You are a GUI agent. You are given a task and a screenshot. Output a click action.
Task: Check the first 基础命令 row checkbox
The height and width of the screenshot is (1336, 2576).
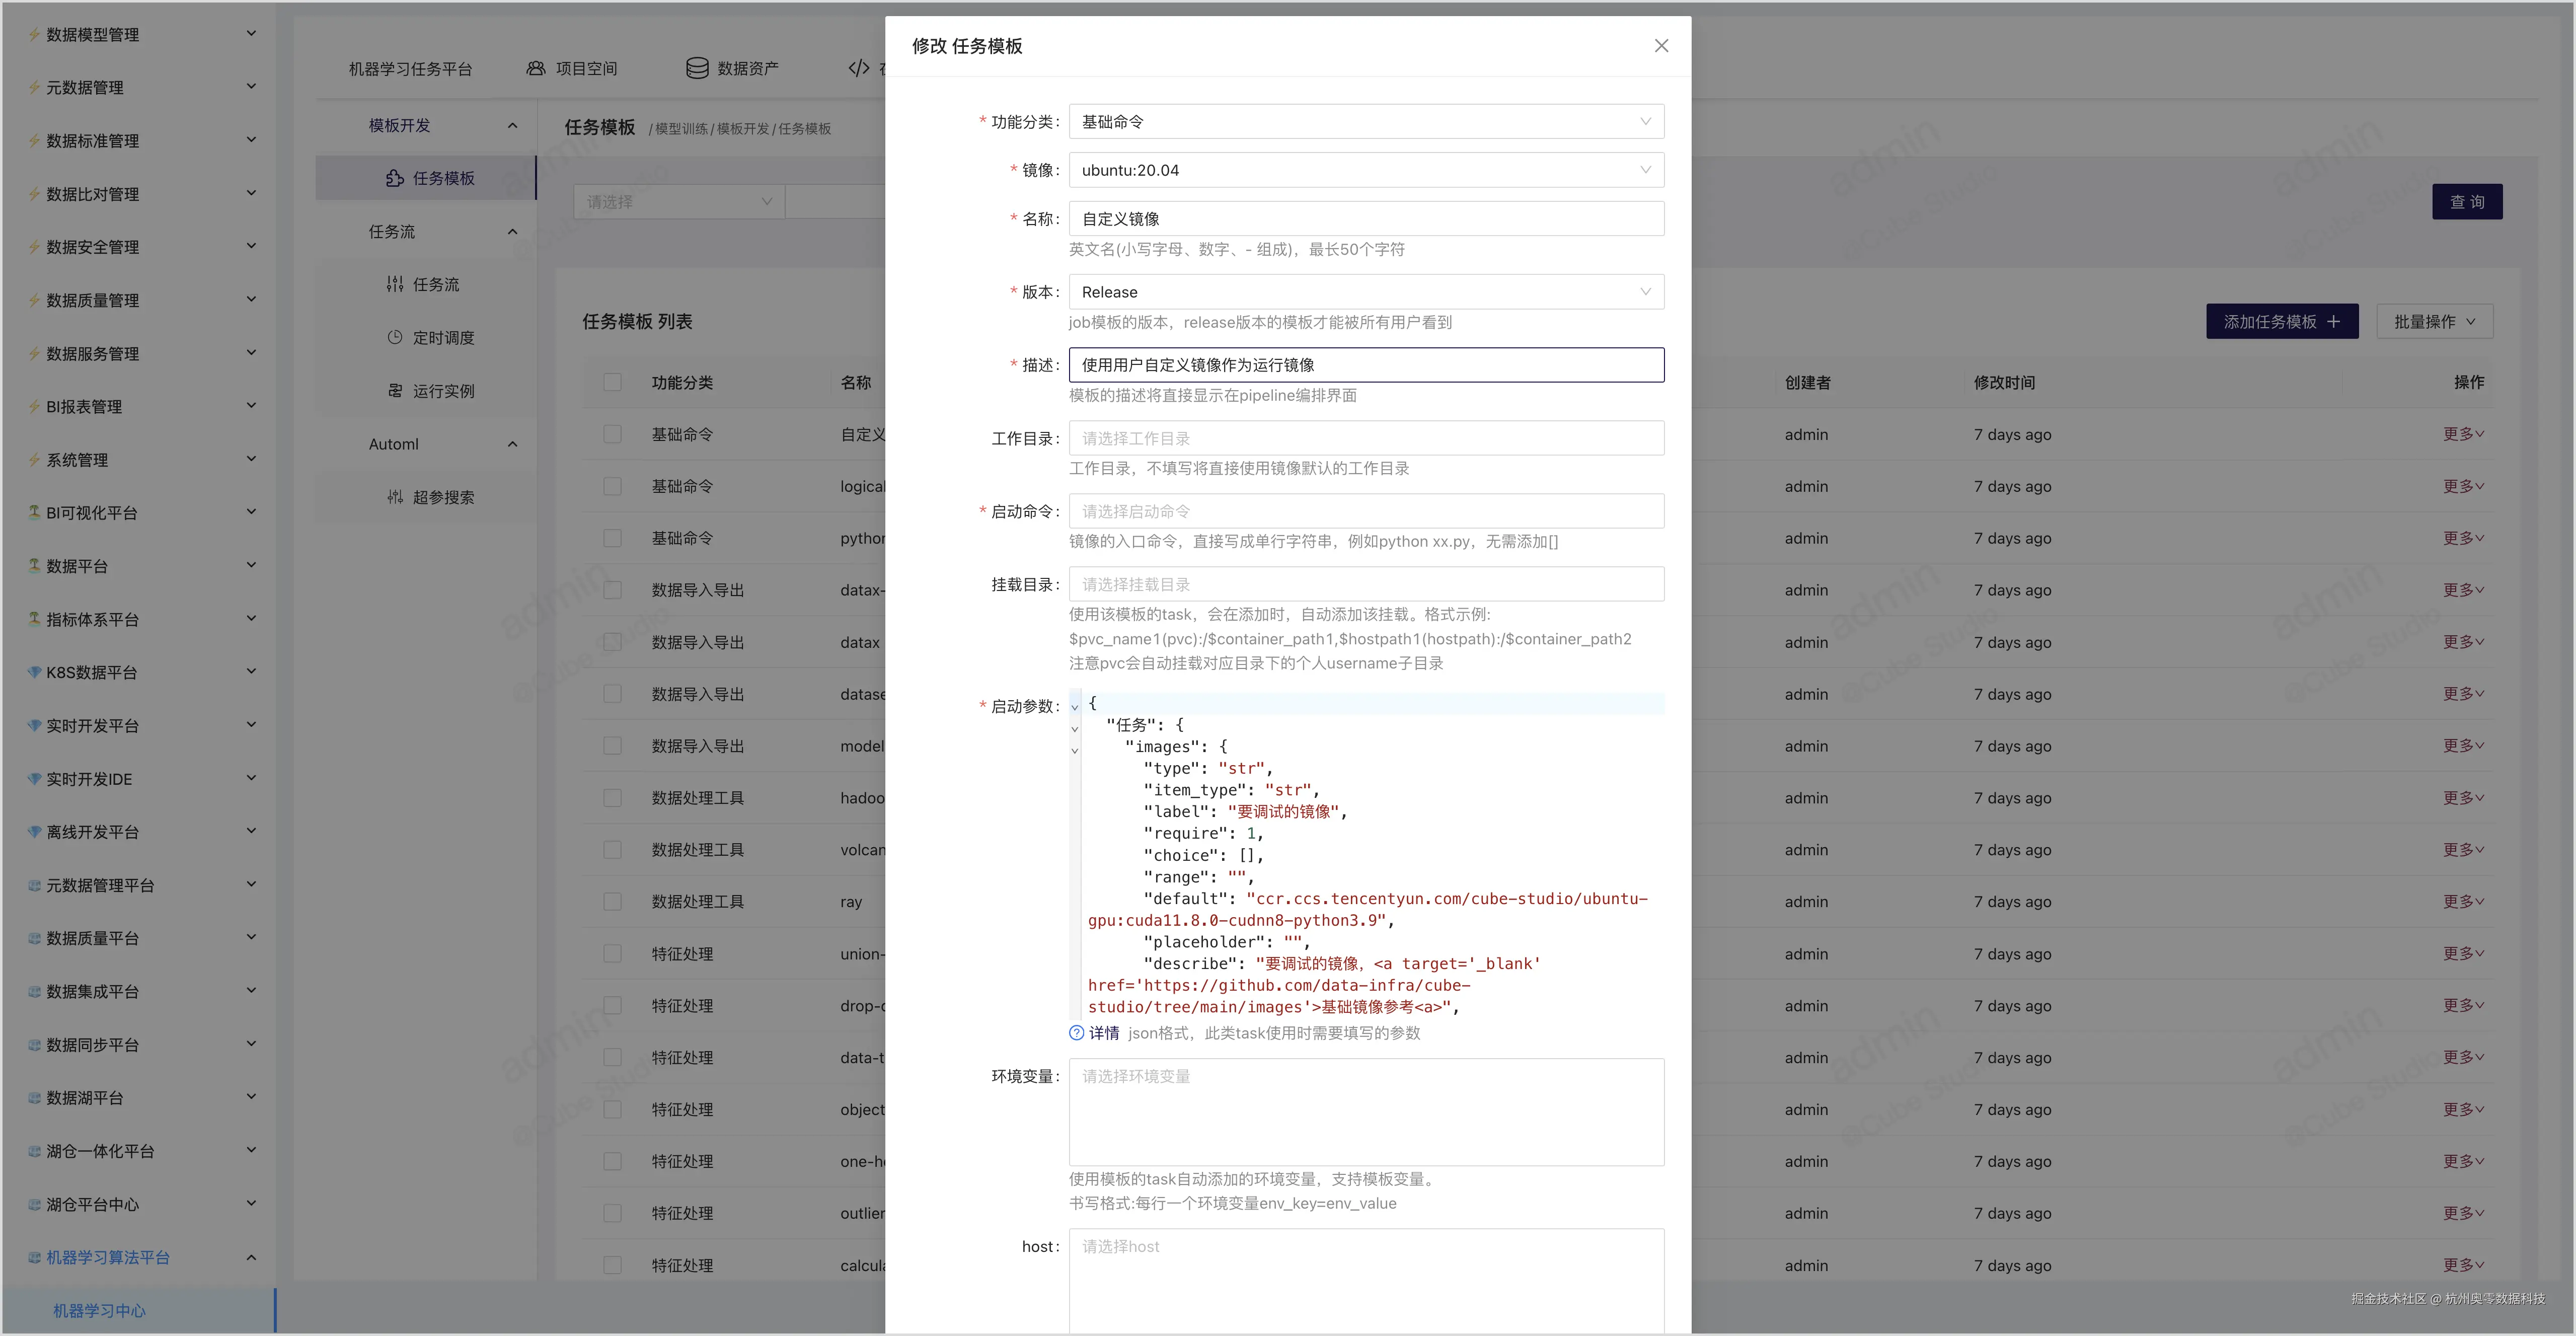click(x=613, y=434)
